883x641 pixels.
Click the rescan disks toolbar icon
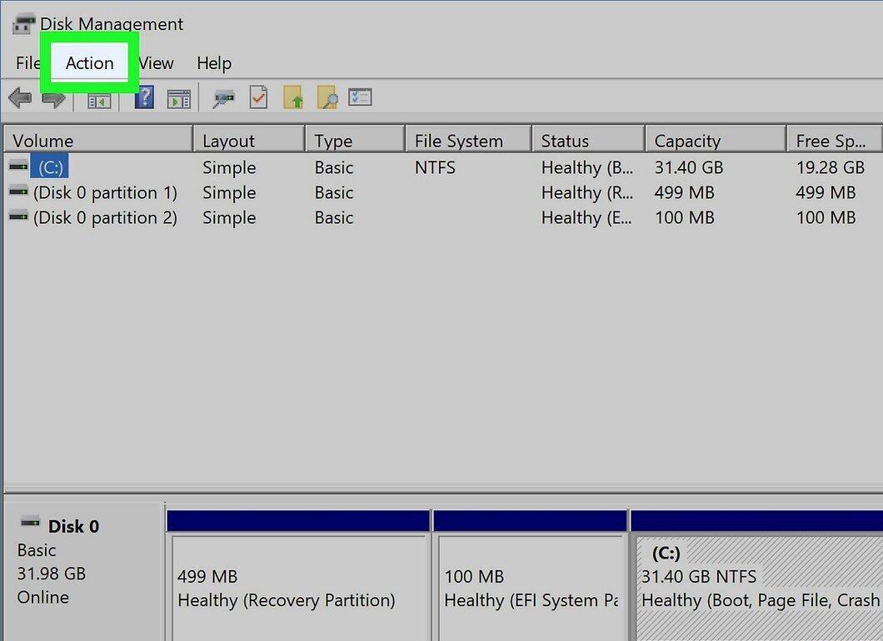[223, 98]
